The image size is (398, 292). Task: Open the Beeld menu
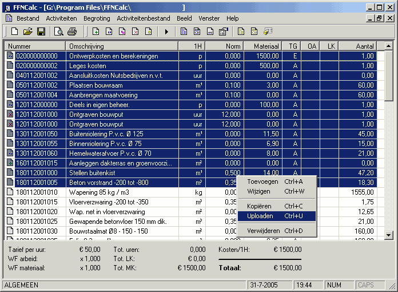click(184, 18)
